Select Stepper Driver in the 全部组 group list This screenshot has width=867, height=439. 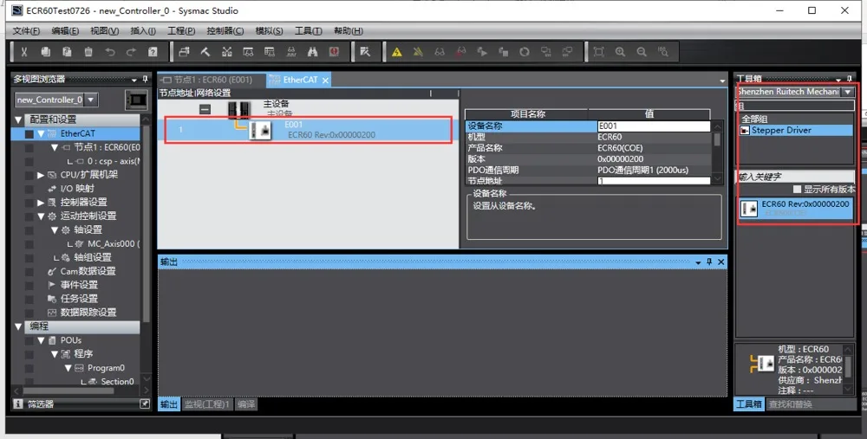click(x=796, y=131)
